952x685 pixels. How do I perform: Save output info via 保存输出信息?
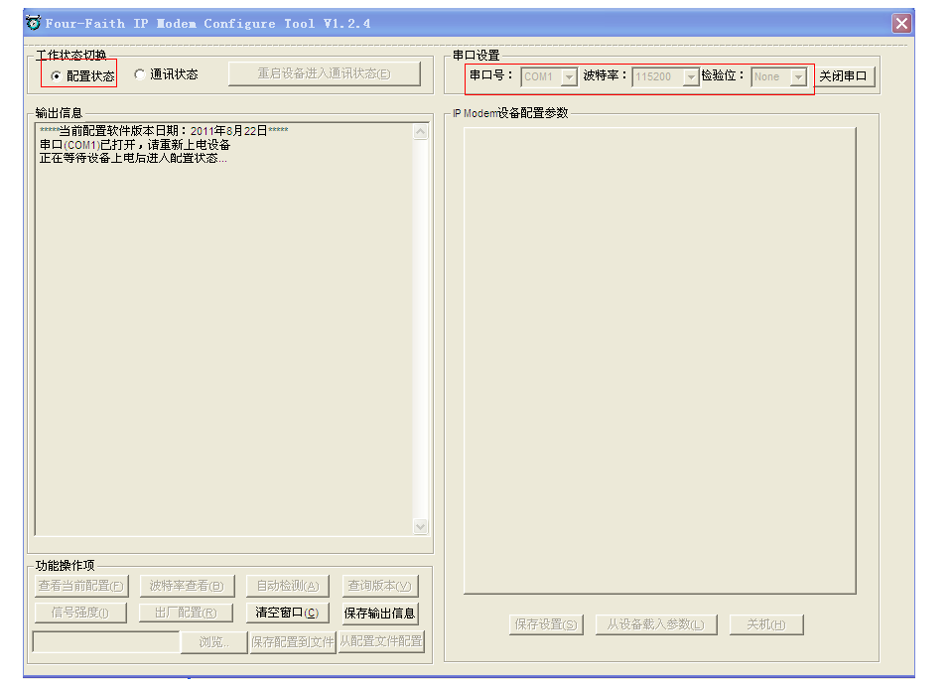pos(378,613)
